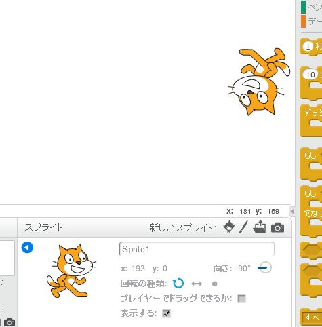Toggle draggable in player checkbox
Viewport: 322px width, 327px height.
click(241, 299)
